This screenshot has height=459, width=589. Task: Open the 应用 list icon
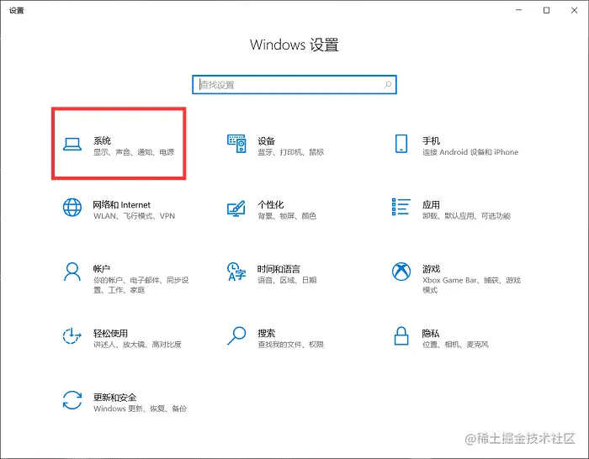401,207
